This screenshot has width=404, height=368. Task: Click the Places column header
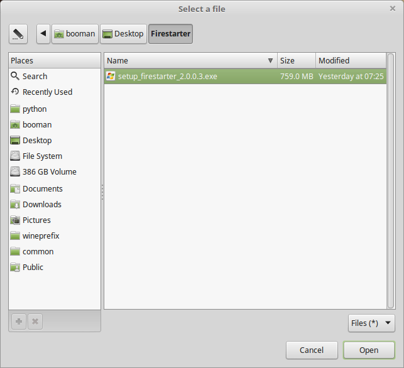(x=55, y=60)
